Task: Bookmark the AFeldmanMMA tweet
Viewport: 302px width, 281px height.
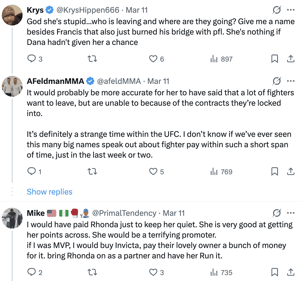Action: [274, 172]
